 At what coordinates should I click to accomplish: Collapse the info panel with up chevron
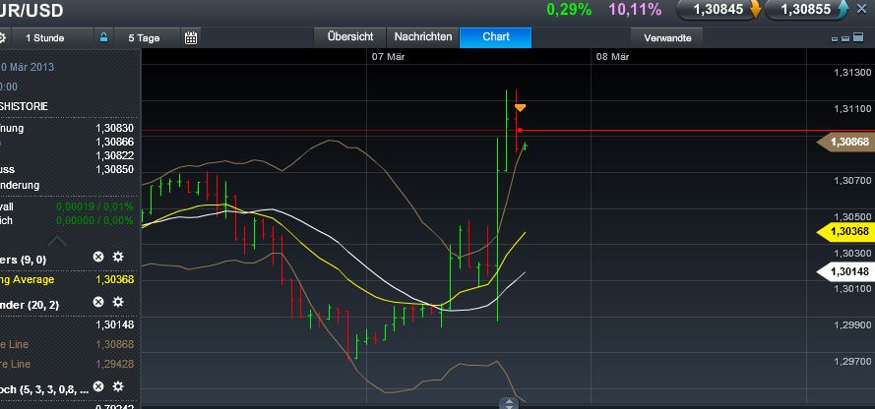[x=57, y=241]
